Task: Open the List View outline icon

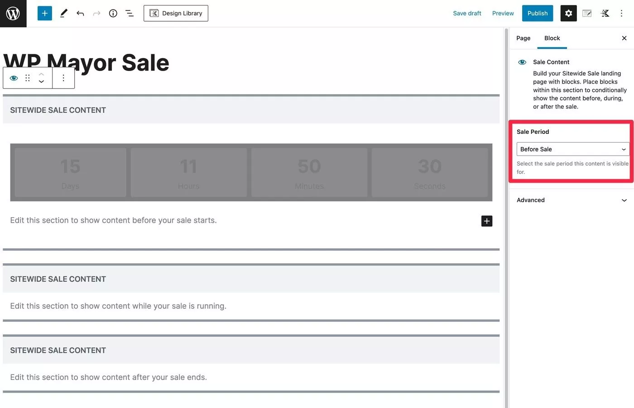Action: tap(130, 14)
